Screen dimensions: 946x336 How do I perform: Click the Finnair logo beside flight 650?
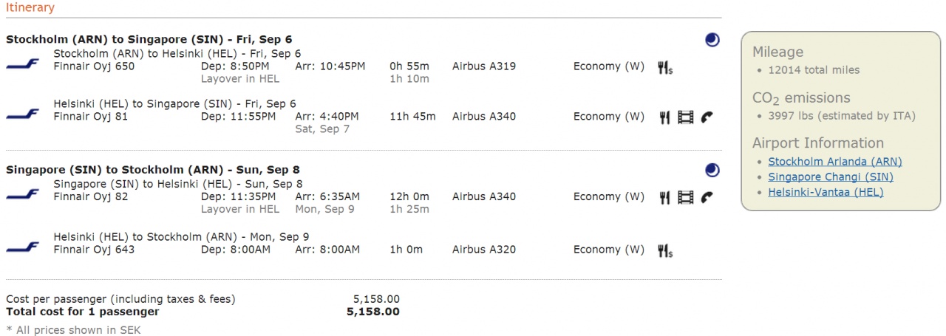point(23,65)
